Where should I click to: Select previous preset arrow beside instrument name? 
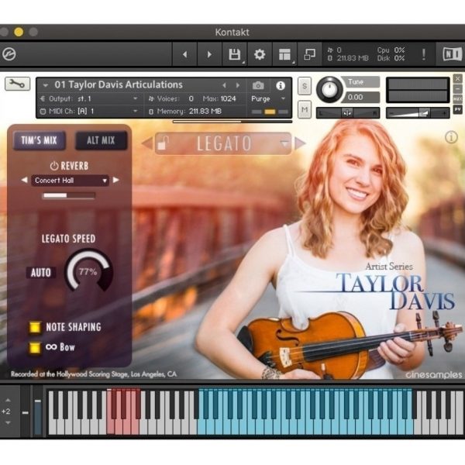pos(224,85)
